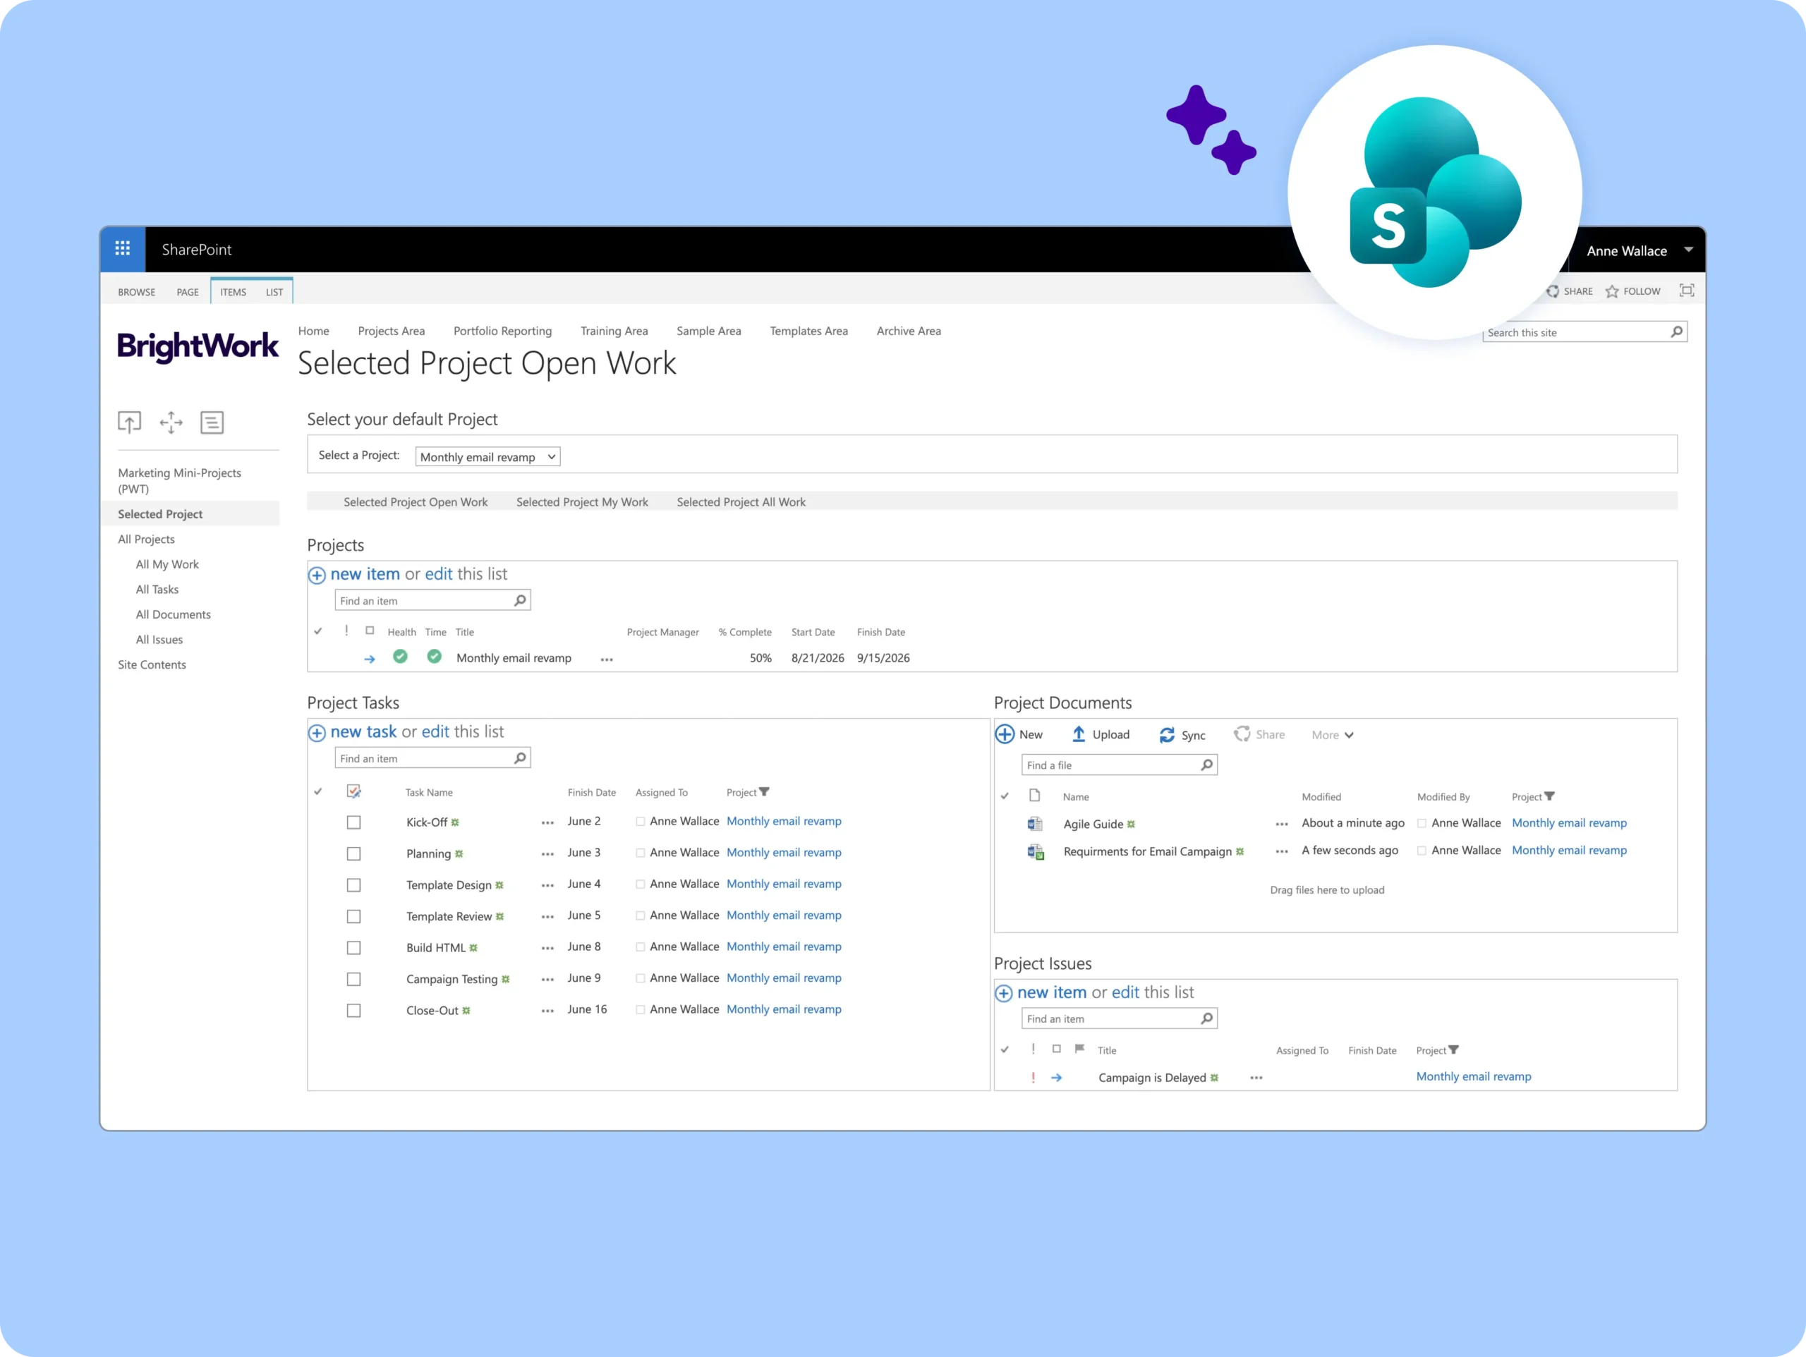1806x1357 pixels.
Task: Click the list page icon in sidebar
Action: click(212, 422)
